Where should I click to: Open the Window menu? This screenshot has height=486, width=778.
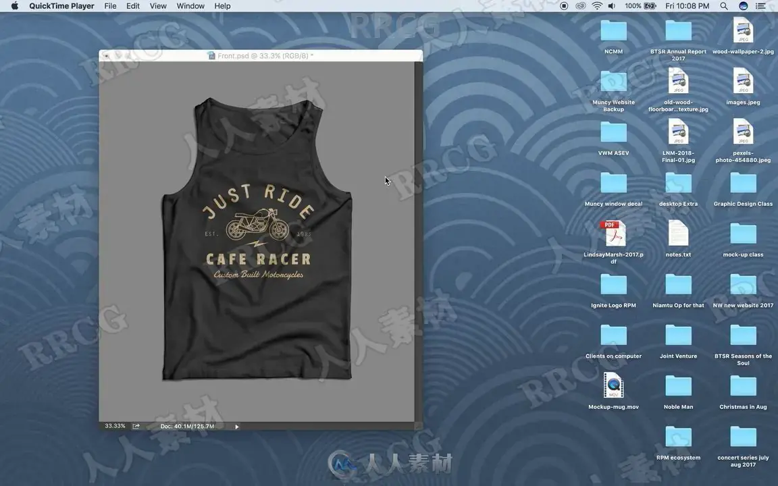190,6
